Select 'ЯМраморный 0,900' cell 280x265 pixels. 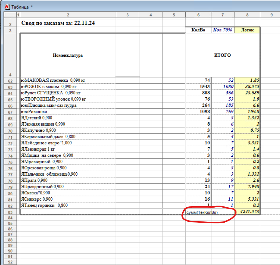tap(68, 161)
